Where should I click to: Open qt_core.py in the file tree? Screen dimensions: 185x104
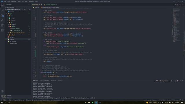[x=18, y=41]
